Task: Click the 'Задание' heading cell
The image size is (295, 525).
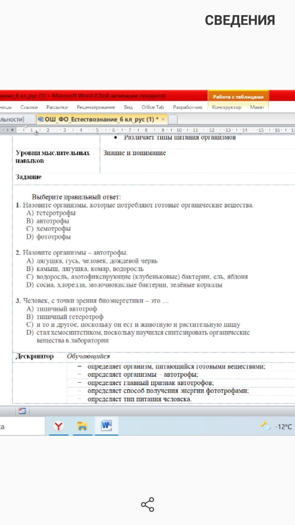Action: [x=28, y=177]
